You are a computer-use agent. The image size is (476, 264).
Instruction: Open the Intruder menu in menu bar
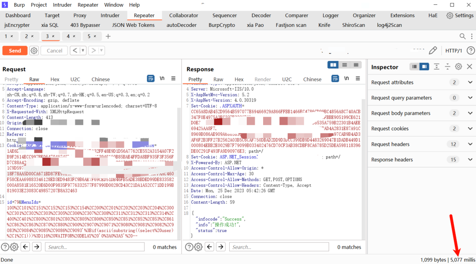point(62,5)
